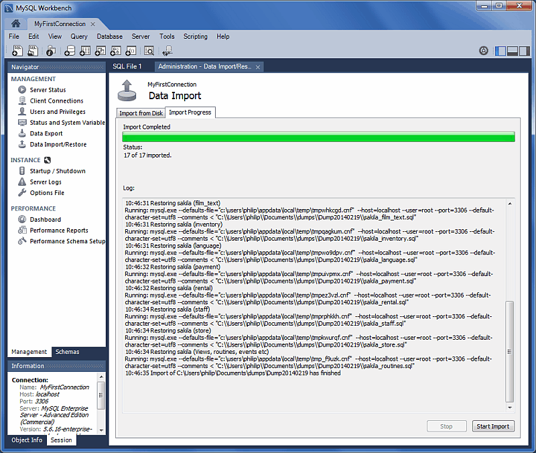This screenshot has width=536, height=453.
Task: Close the MyFirstConnection tab
Action: (92, 24)
